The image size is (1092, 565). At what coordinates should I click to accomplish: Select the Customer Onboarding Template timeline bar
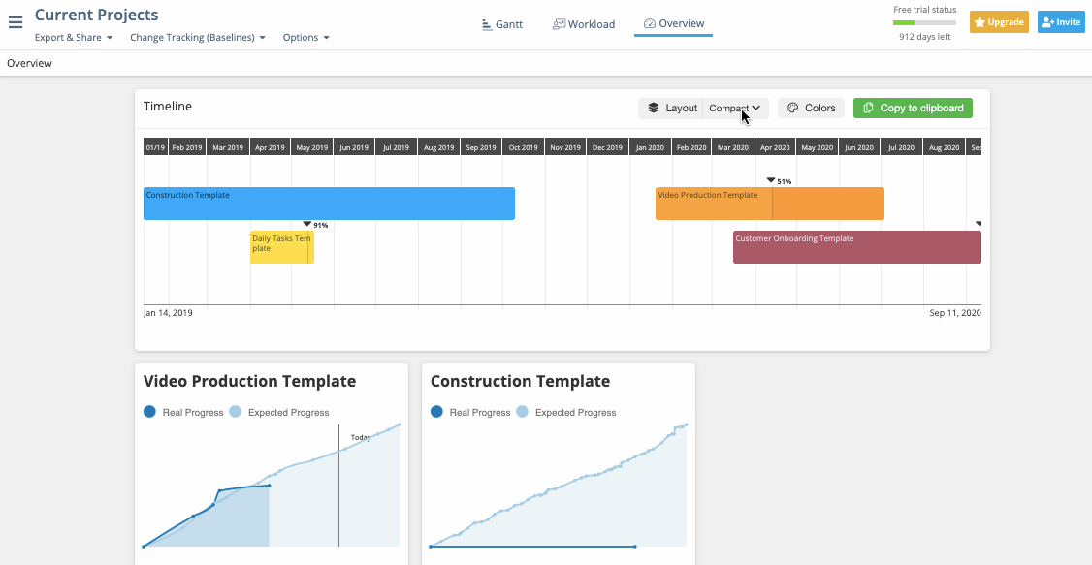[x=856, y=246]
